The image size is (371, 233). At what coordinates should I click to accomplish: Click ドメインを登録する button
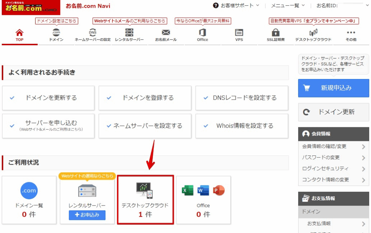pos(145,98)
